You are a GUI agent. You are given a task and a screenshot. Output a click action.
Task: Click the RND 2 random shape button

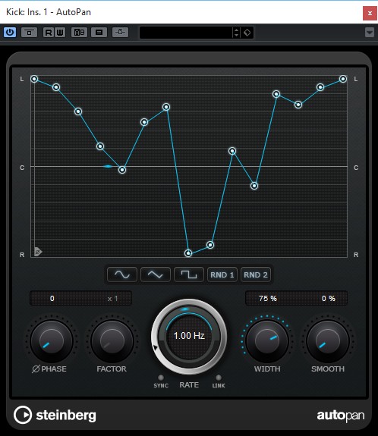pyautogui.click(x=256, y=274)
